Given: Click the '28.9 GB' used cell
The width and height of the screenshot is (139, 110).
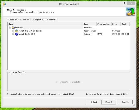Looking at the screenshot, I should click(125, 34).
